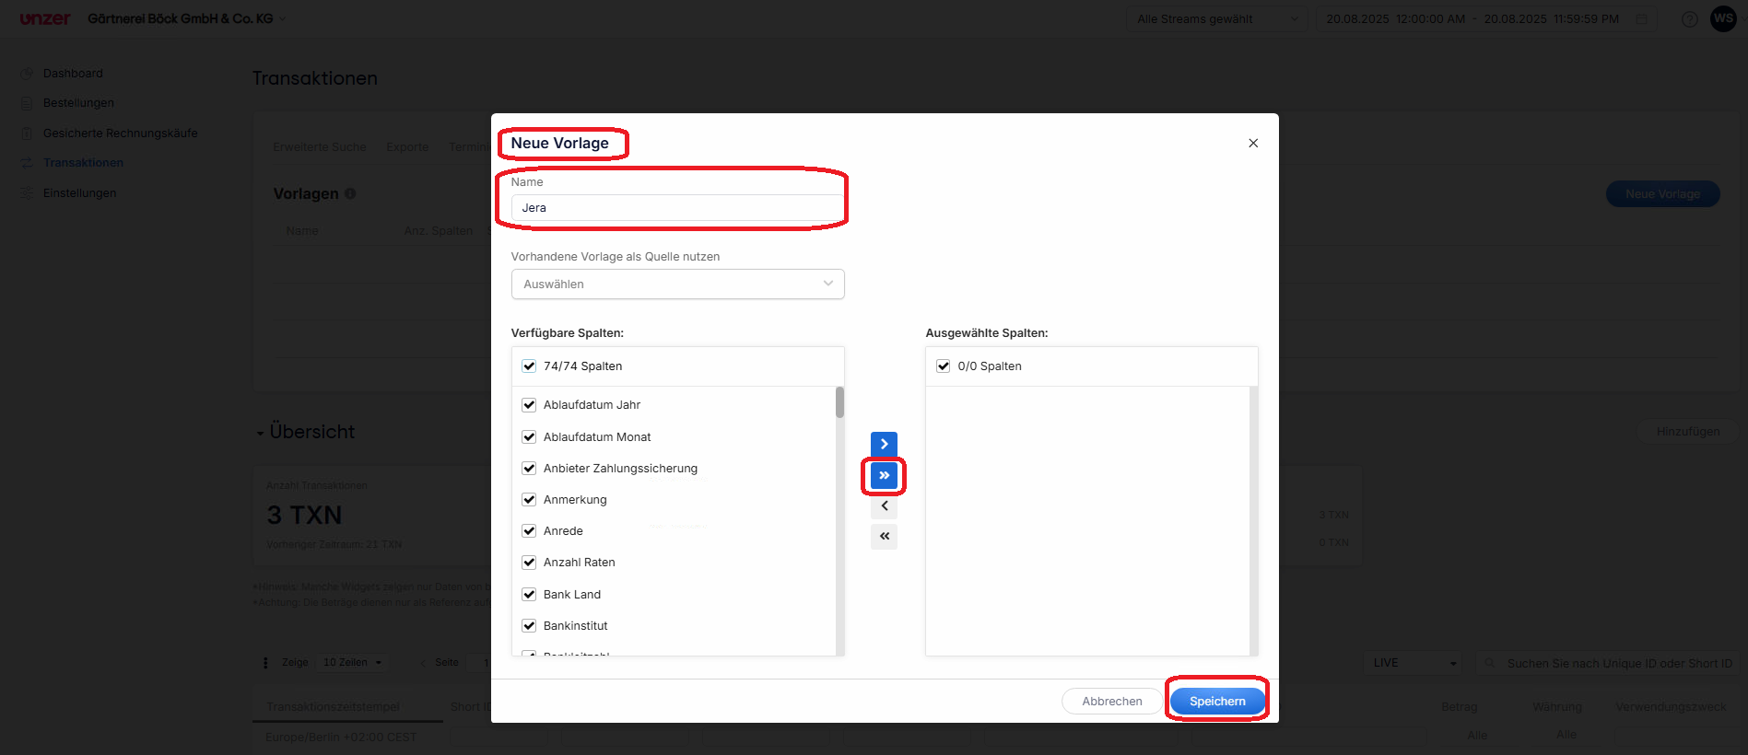Click the Vorlagen info icon
This screenshot has height=755, width=1748.
pyautogui.click(x=350, y=194)
